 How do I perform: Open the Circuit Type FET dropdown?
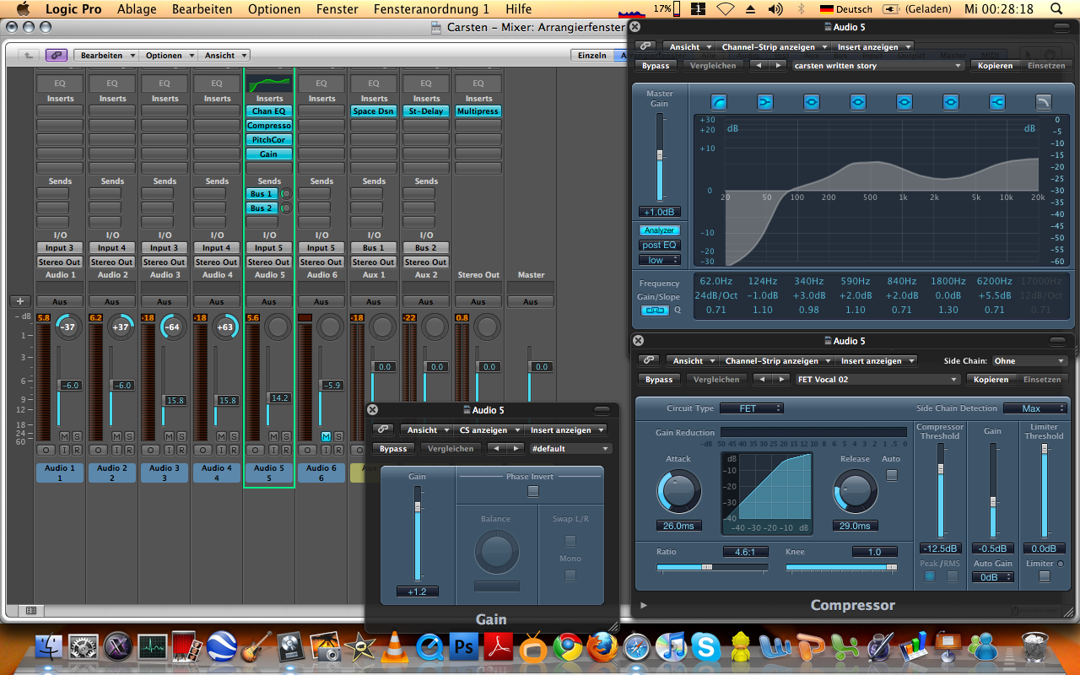pos(750,408)
